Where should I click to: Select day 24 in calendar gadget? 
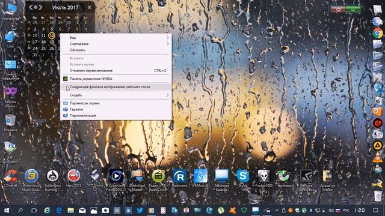tap(35, 49)
